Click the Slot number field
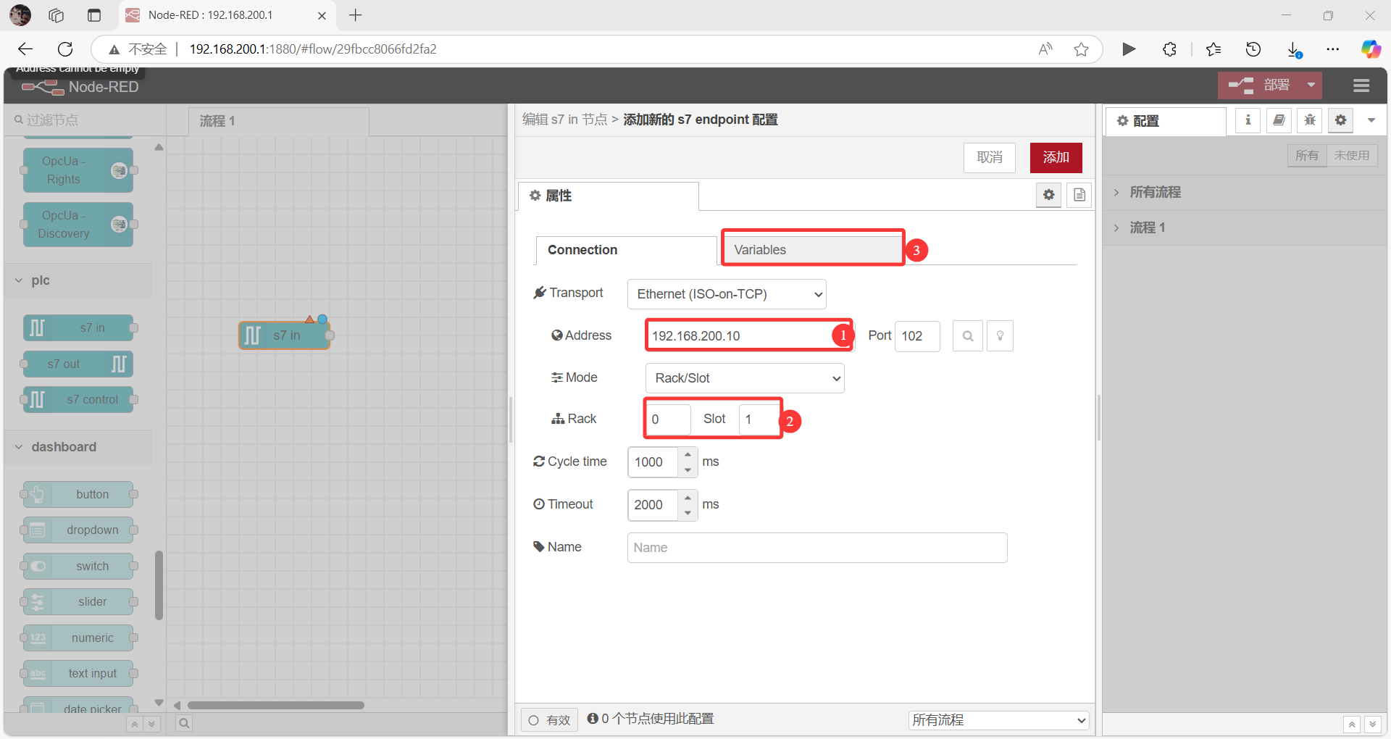1391x739 pixels. pos(759,419)
